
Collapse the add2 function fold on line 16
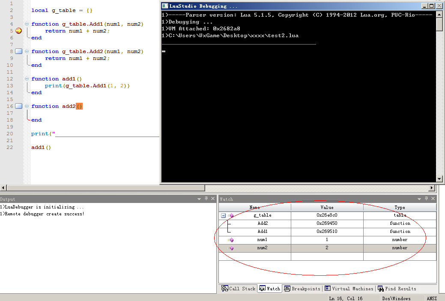(27, 106)
